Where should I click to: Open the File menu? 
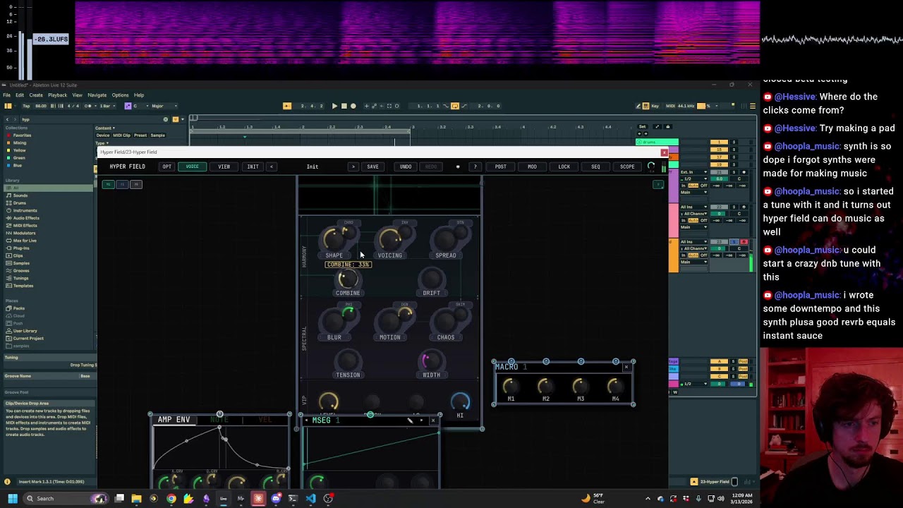tap(6, 95)
